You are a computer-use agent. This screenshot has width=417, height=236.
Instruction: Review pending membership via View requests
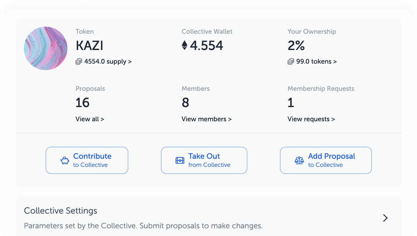[311, 119]
